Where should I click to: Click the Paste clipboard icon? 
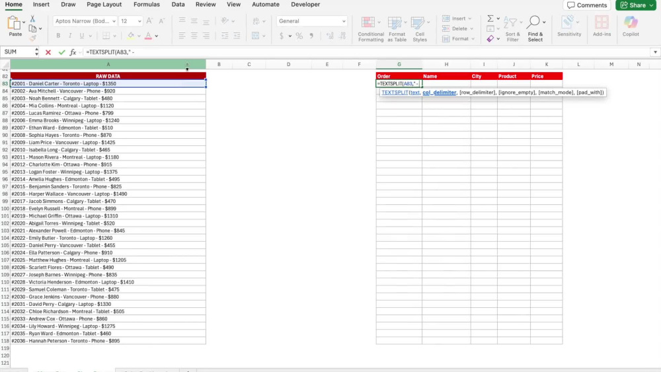point(14,24)
